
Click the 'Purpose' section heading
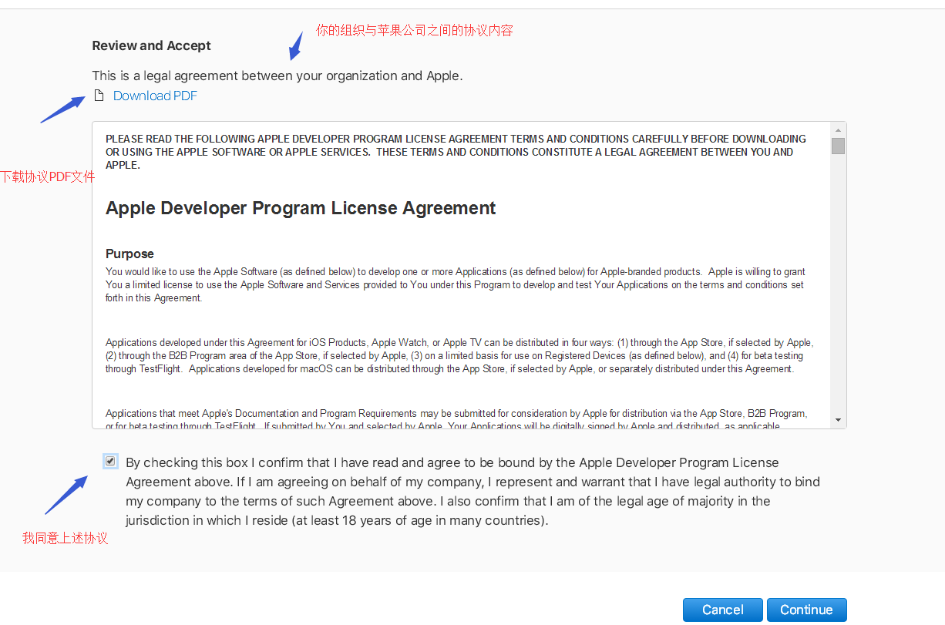tap(129, 254)
